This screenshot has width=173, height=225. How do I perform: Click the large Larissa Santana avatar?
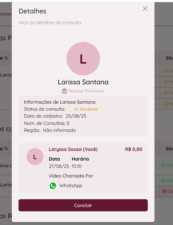pos(83,59)
